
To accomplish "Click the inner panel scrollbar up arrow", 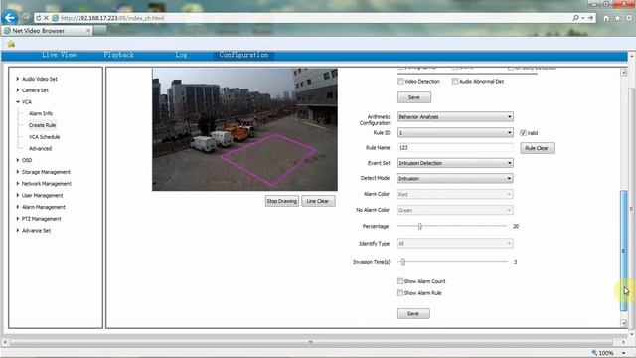I will [623, 73].
